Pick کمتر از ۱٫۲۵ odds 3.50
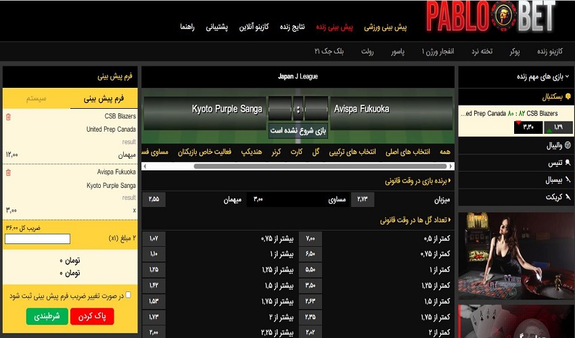Image resolution: width=575 pixels, height=338 pixels. coord(310,285)
